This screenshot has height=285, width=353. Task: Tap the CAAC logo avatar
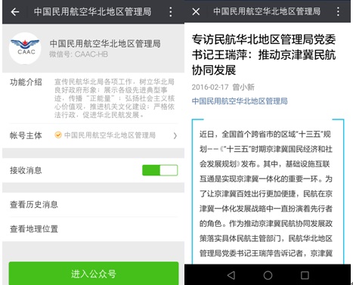point(25,48)
